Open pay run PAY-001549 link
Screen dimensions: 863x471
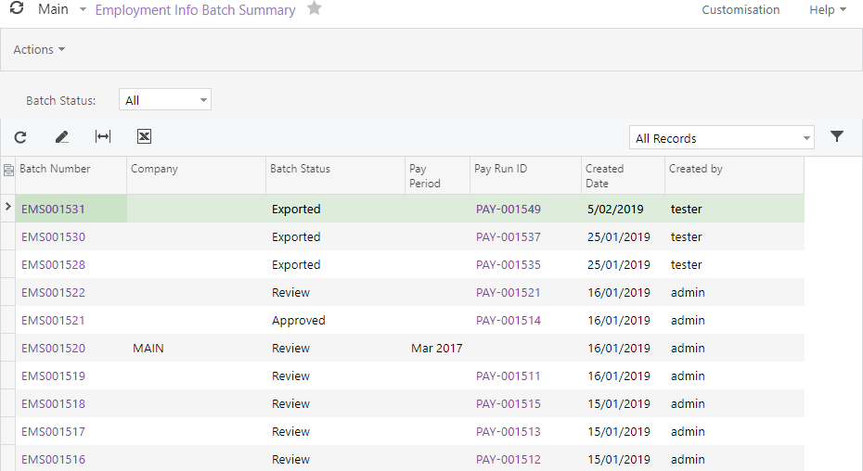(508, 210)
